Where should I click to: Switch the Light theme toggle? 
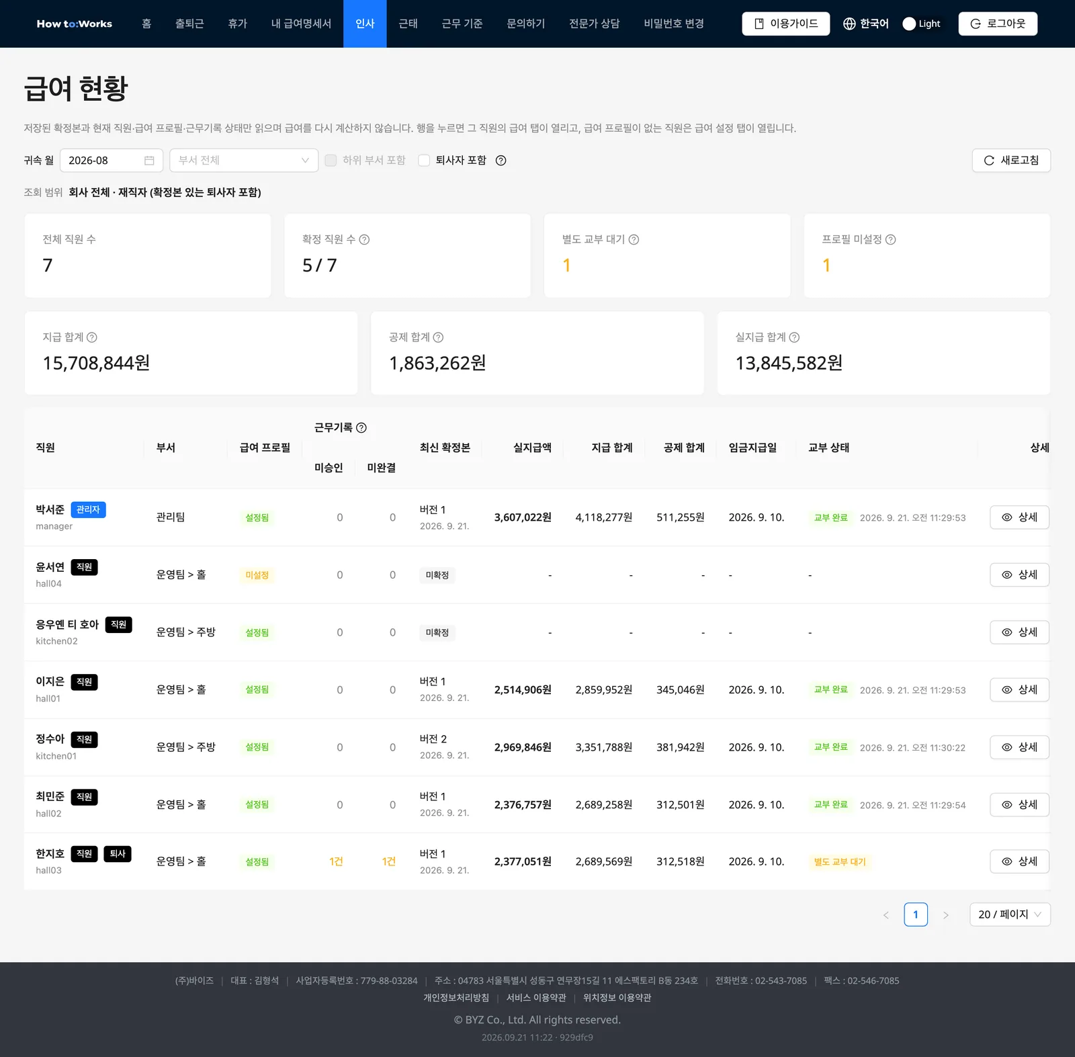tap(922, 24)
